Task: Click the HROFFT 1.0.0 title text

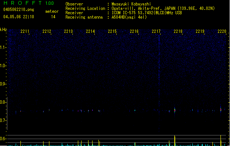Action: (29, 3)
